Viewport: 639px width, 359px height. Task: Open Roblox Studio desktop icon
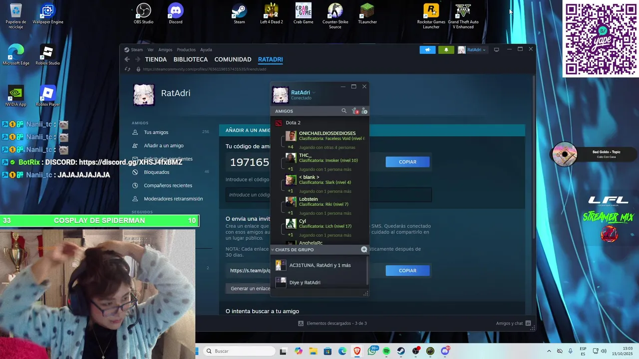(48, 55)
